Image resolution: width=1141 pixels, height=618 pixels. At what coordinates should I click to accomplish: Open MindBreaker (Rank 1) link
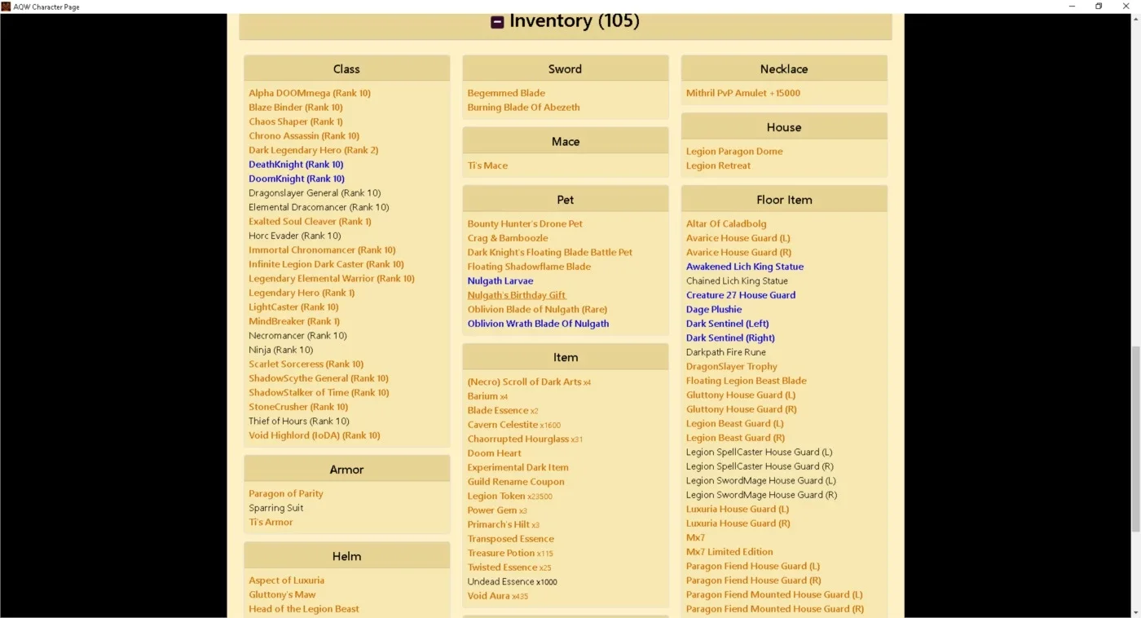coord(294,321)
